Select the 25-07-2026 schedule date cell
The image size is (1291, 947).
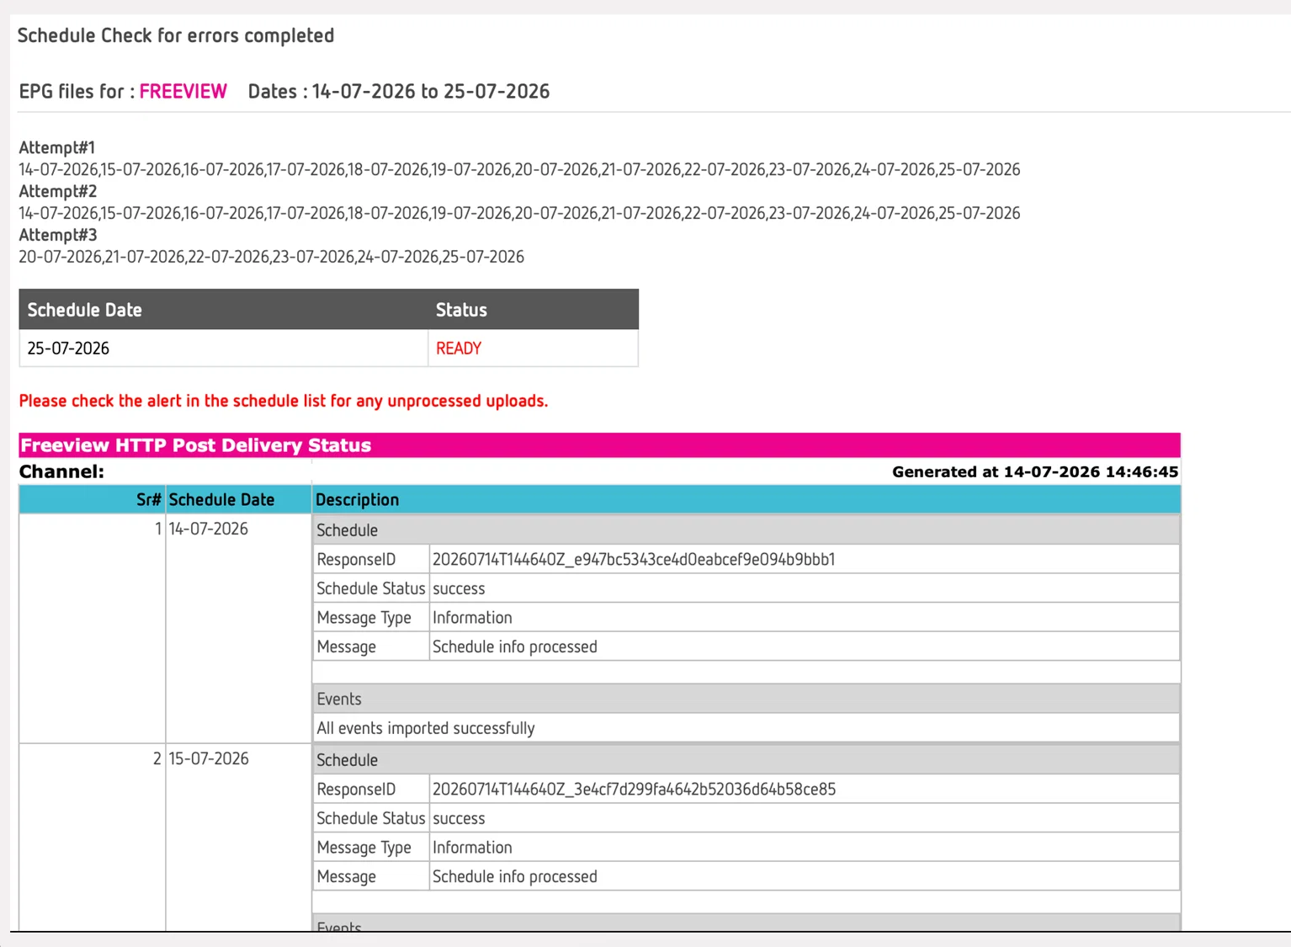(224, 348)
